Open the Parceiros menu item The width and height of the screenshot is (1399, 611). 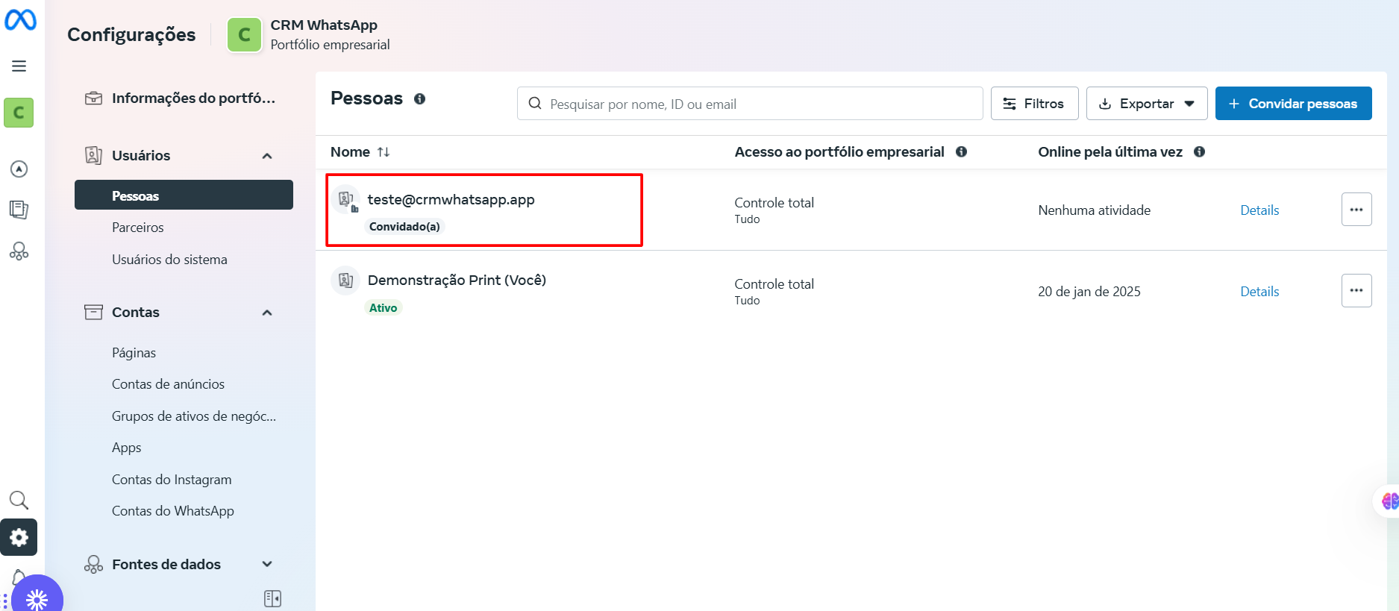pos(138,228)
